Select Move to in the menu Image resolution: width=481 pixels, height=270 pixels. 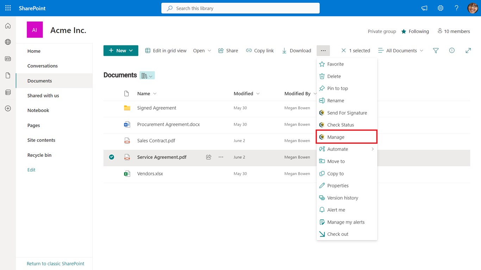[347, 161]
